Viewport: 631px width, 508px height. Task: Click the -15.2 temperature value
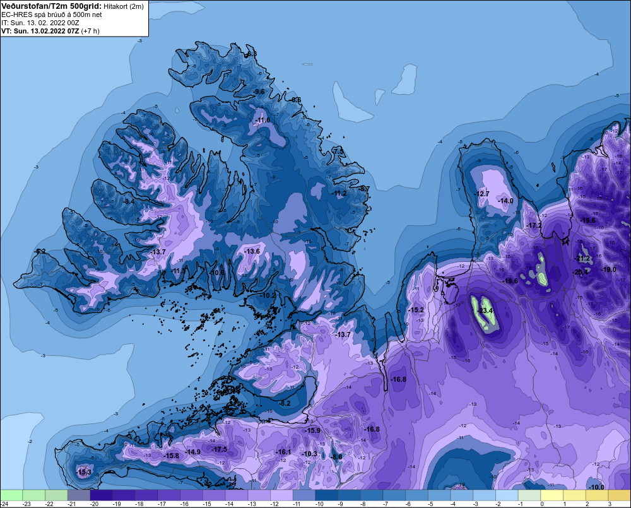tap(416, 310)
